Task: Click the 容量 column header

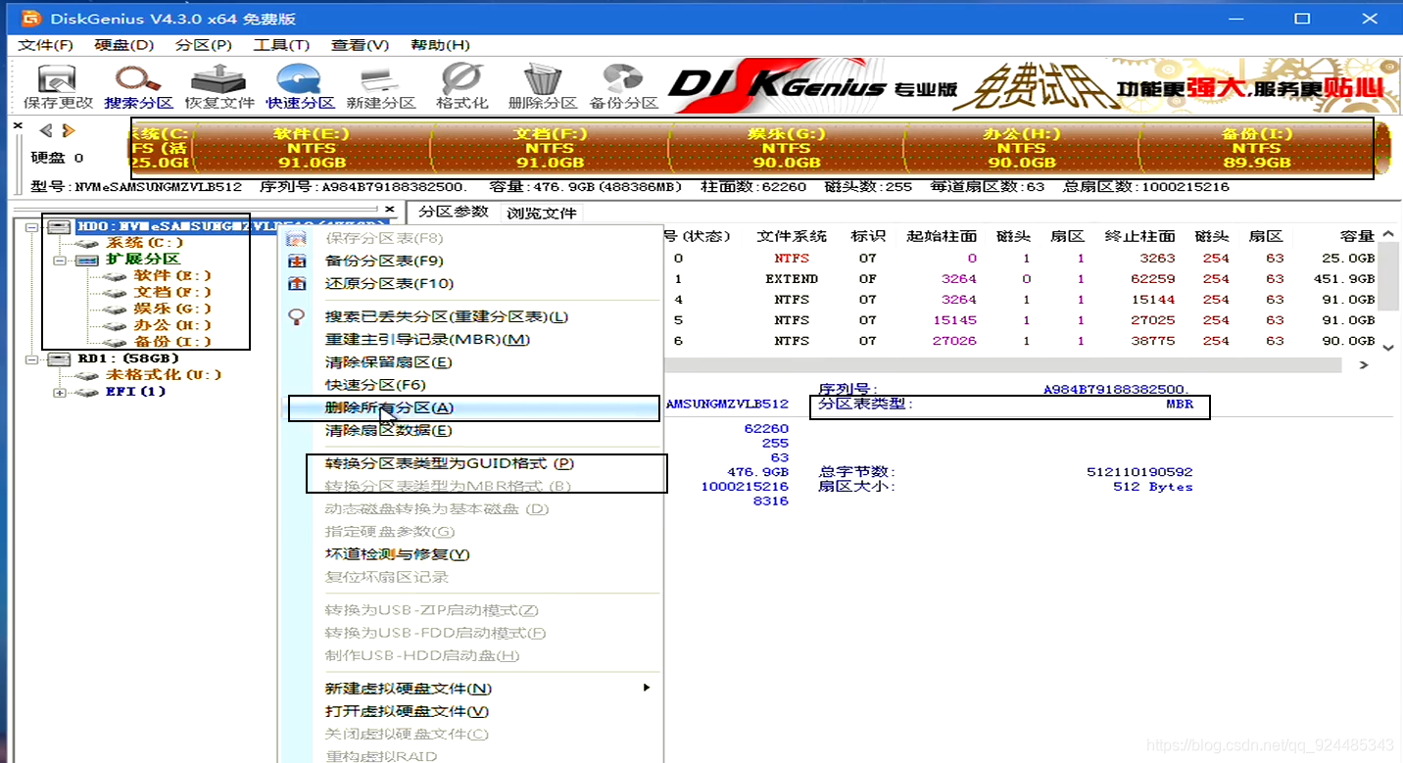Action: point(1358,236)
